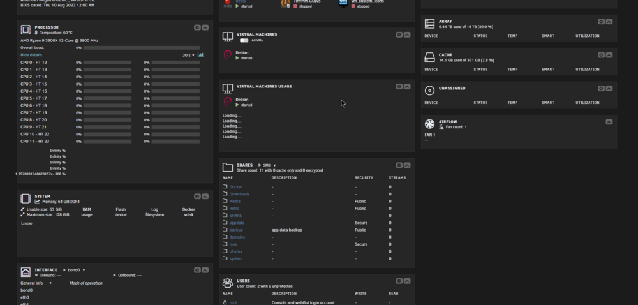Collapse the System panel
The width and height of the screenshot is (638, 305).
(205, 197)
